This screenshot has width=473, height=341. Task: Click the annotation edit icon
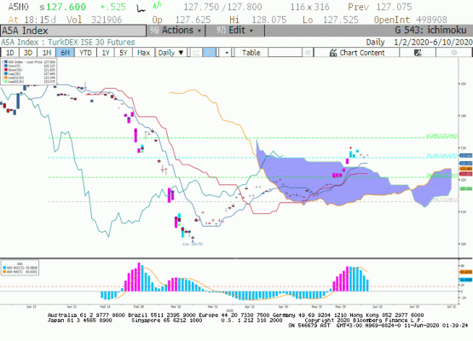[x=418, y=53]
